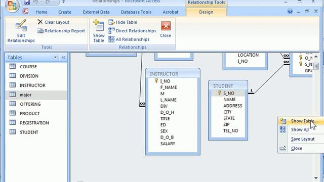This screenshot has width=324, height=182.
Task: Click the REGISTRATION table icon
Action: coord(12,122)
